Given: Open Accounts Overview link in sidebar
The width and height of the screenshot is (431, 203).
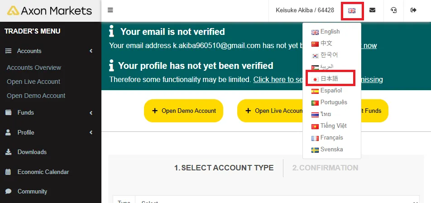Looking at the screenshot, I should [34, 68].
